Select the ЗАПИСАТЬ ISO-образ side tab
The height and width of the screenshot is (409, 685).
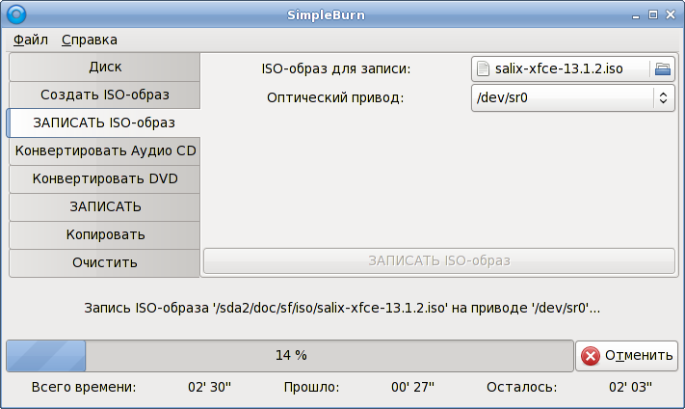(x=104, y=123)
